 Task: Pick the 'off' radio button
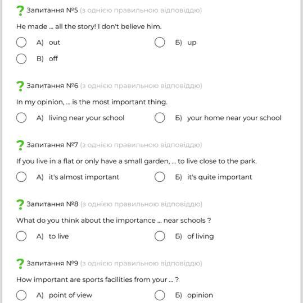tap(21, 59)
